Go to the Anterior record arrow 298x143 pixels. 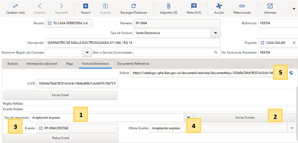click(40, 6)
